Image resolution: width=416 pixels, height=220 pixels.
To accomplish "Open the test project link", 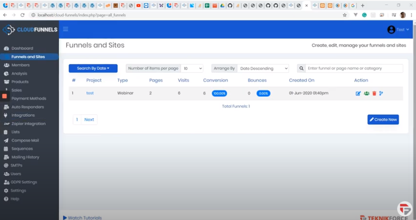I will (x=90, y=93).
